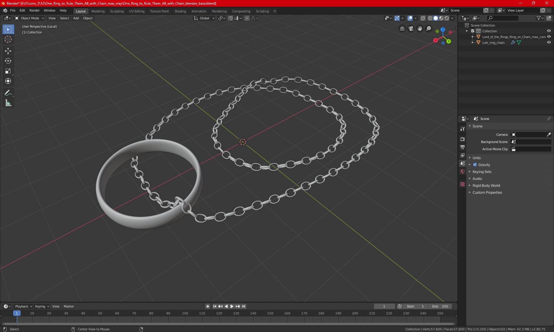Click the blue Z axis gizmo ball

[x=443, y=29]
